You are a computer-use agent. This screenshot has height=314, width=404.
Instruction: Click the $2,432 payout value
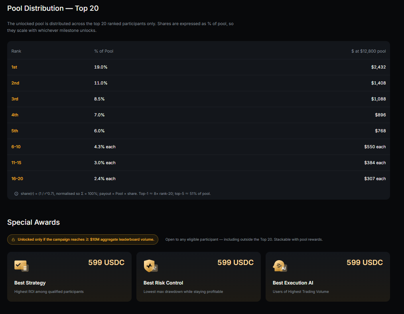[x=378, y=67]
